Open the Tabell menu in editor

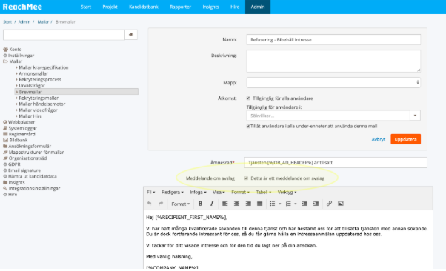[264, 193]
